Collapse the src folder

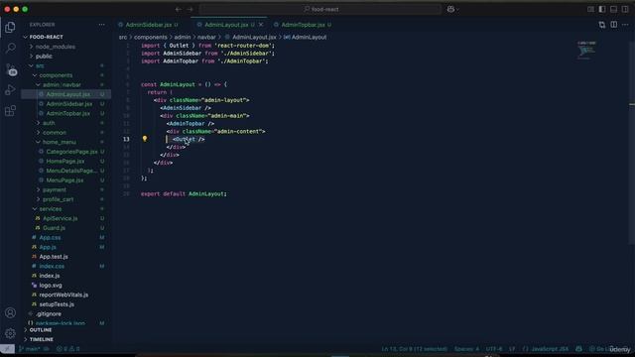tap(40, 65)
